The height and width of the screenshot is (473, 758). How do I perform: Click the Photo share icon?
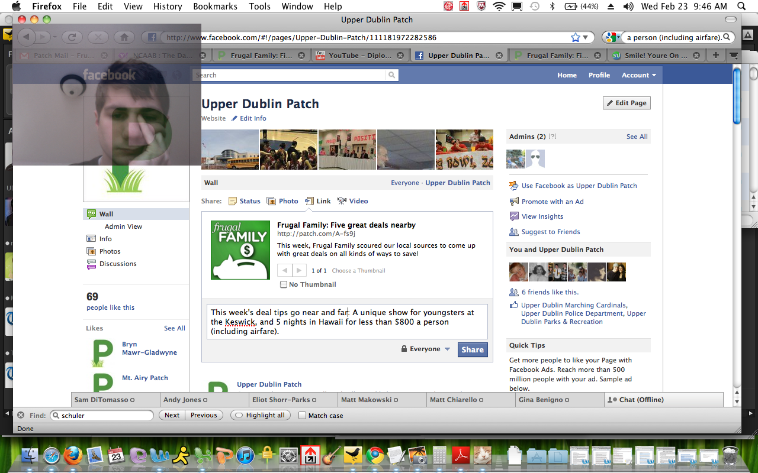pos(271,201)
